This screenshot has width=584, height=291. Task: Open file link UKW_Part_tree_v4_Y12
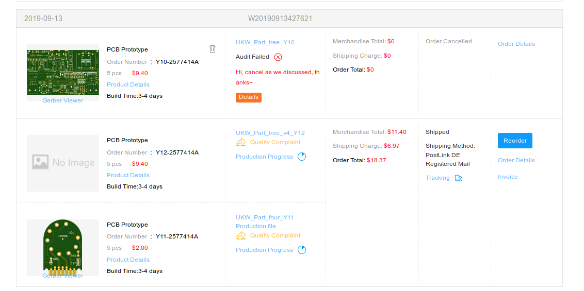click(x=270, y=133)
